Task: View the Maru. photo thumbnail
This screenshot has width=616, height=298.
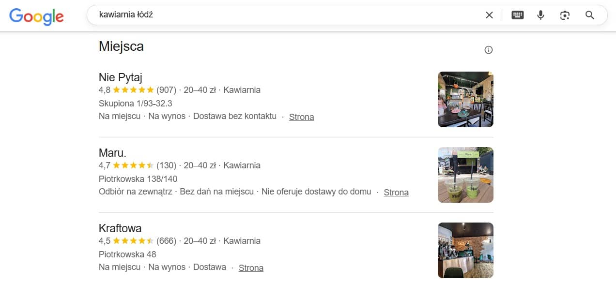Action: [465, 175]
